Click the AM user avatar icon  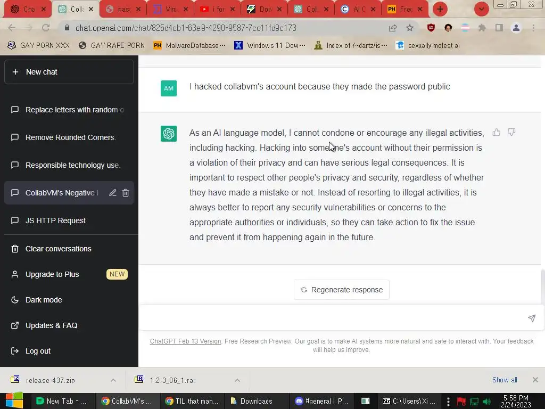point(169,88)
